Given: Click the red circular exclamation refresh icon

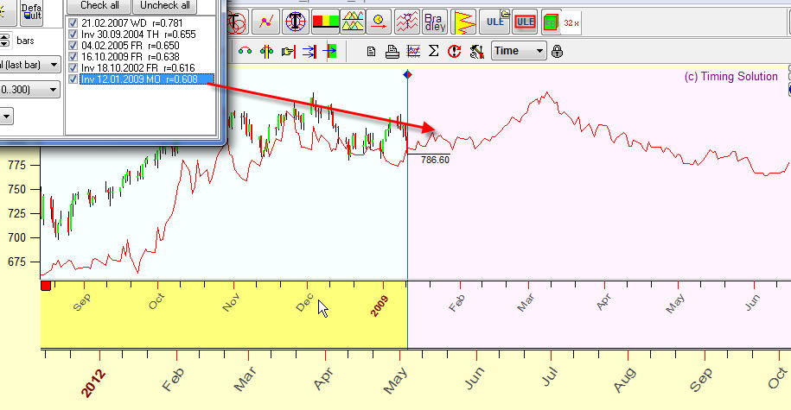Looking at the screenshot, I should (x=455, y=51).
